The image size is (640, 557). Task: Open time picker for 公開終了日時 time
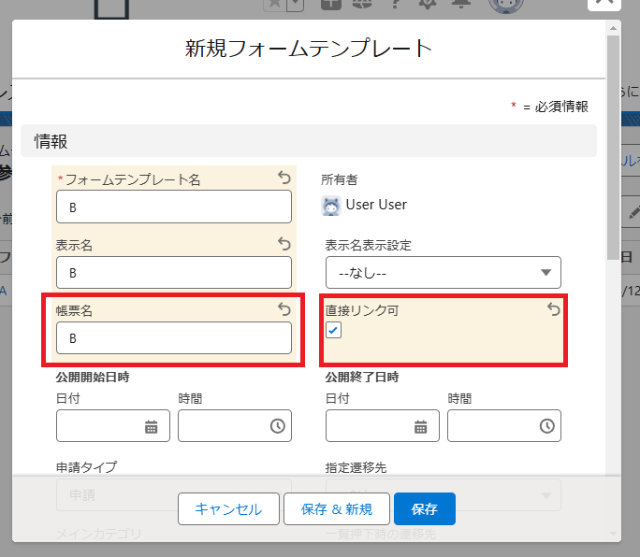(x=547, y=426)
